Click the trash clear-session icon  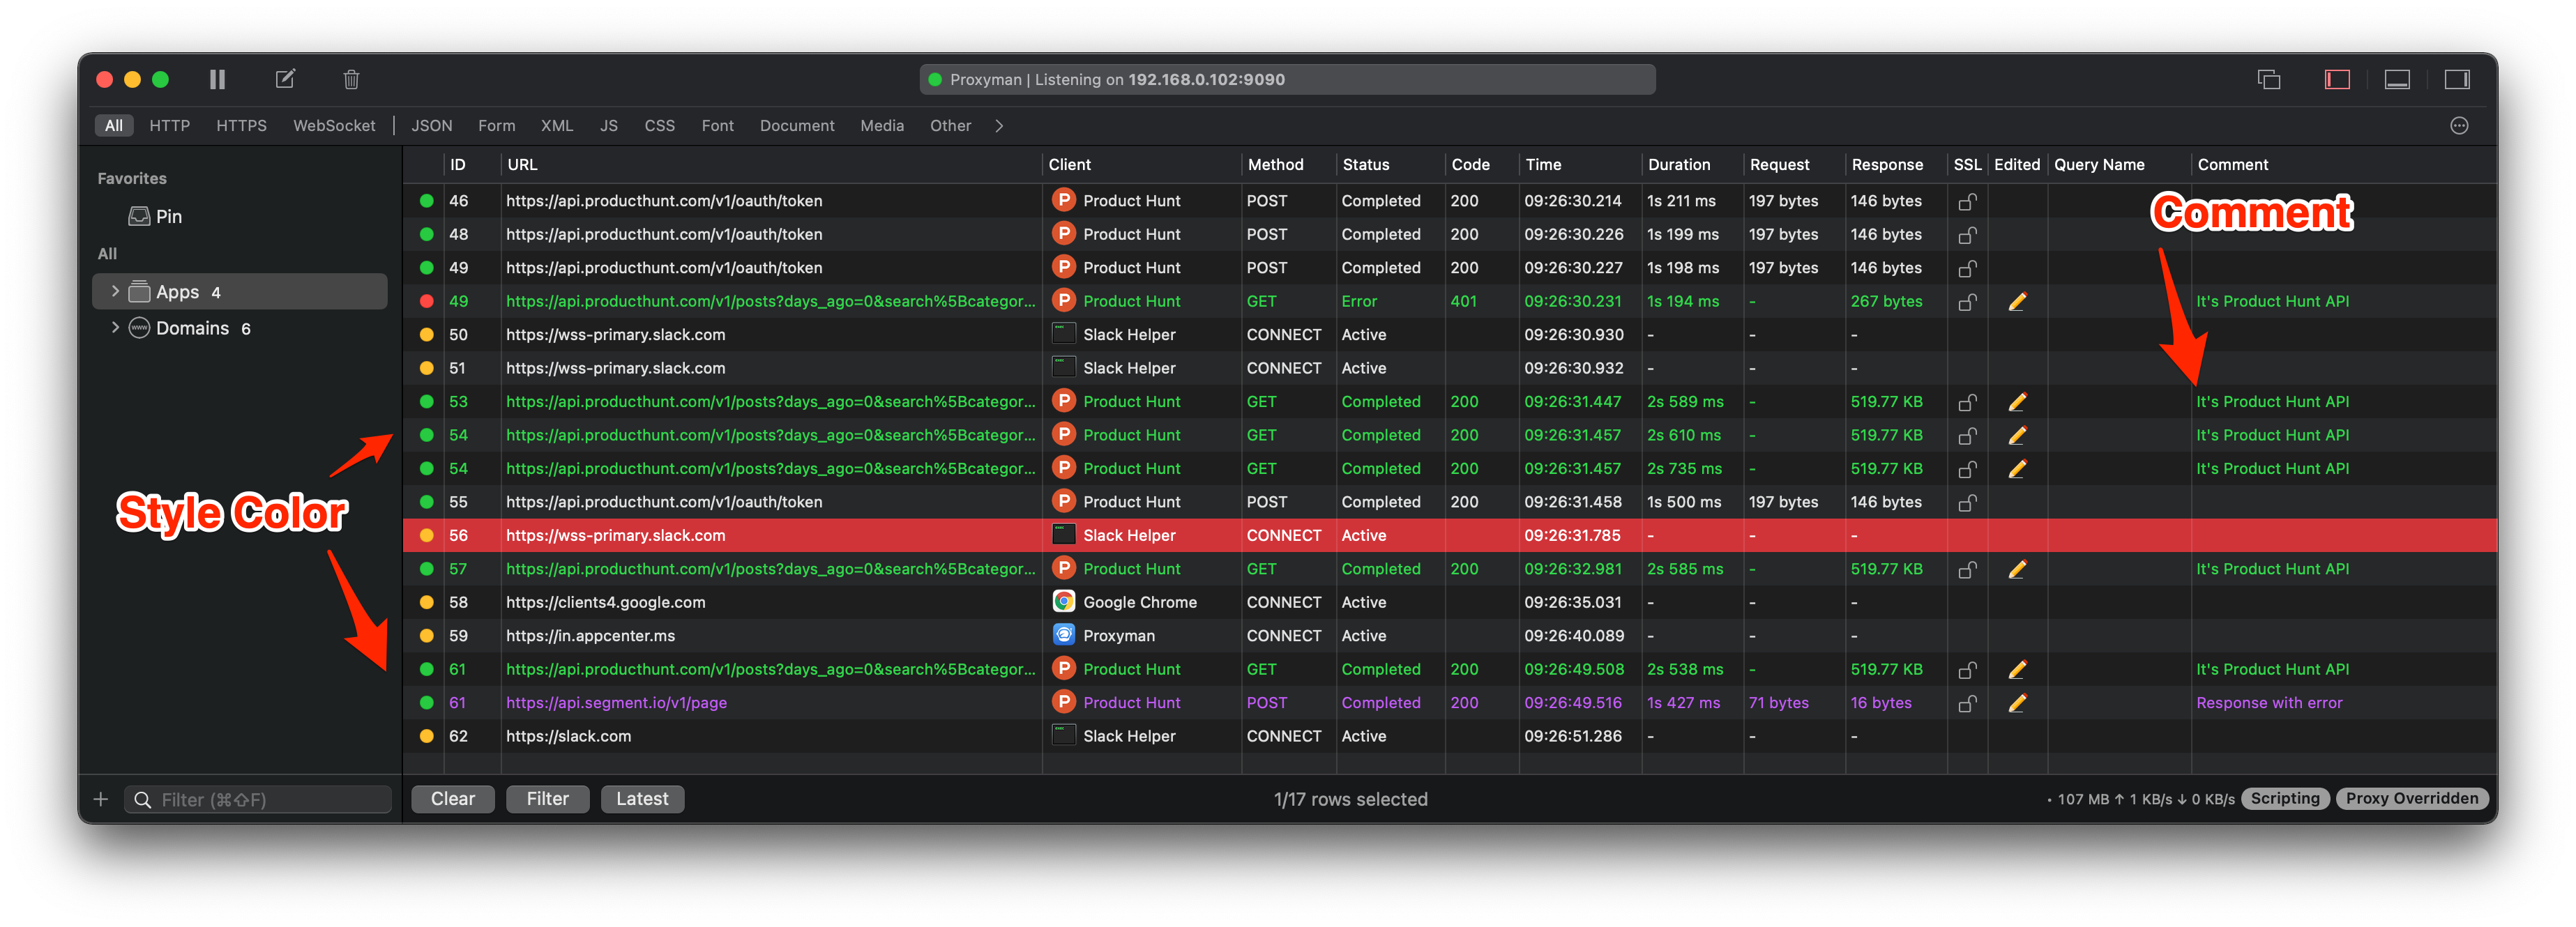pyautogui.click(x=351, y=79)
